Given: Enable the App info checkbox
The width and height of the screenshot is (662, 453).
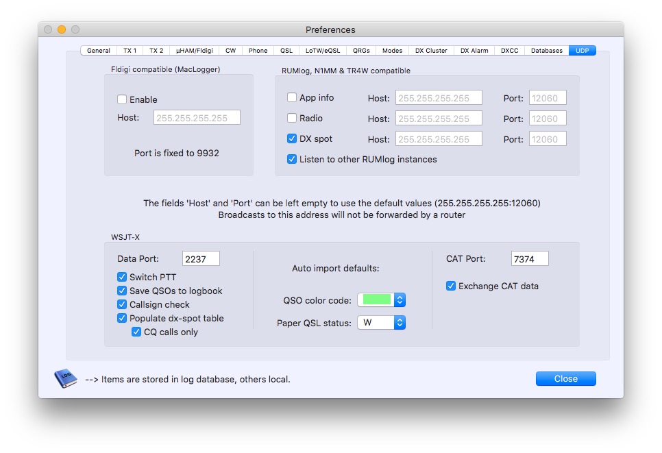Looking at the screenshot, I should pos(292,98).
